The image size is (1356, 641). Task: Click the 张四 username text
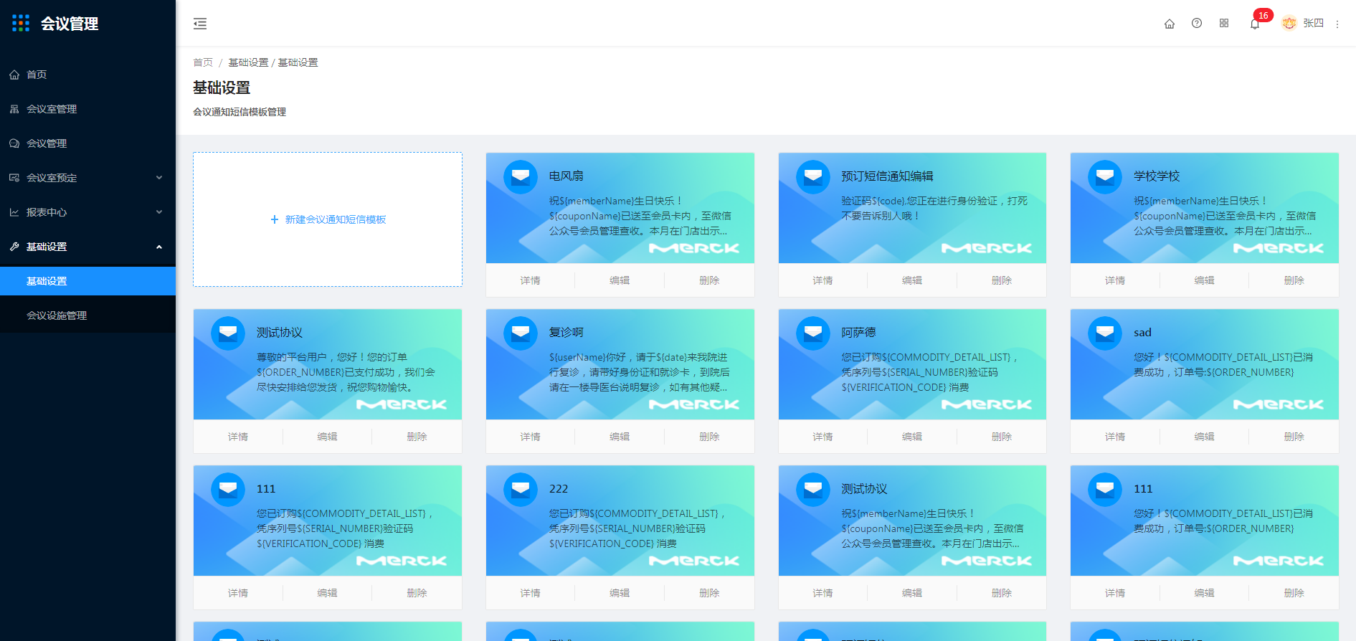1314,24
